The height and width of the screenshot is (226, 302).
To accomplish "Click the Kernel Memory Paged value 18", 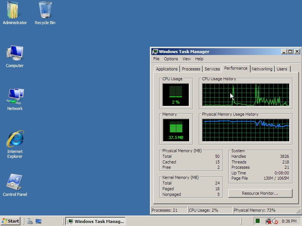I will [x=217, y=189].
